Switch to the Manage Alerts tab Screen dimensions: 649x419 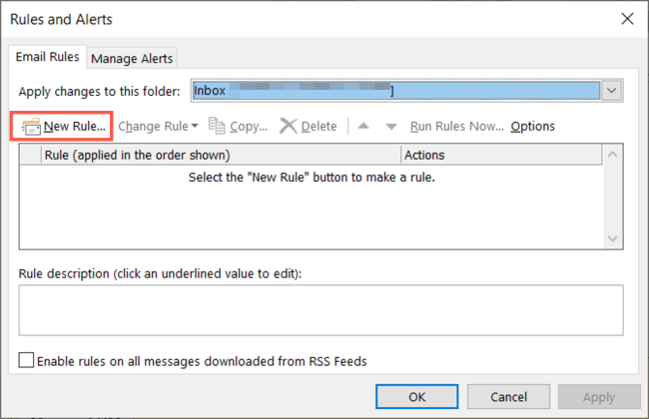coord(132,59)
